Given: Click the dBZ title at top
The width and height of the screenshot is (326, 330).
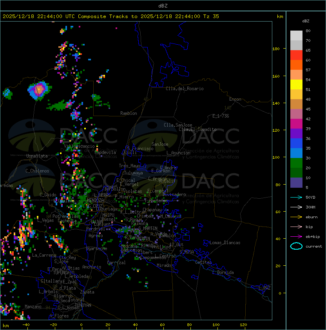Looking at the screenshot, I should click(163, 6).
